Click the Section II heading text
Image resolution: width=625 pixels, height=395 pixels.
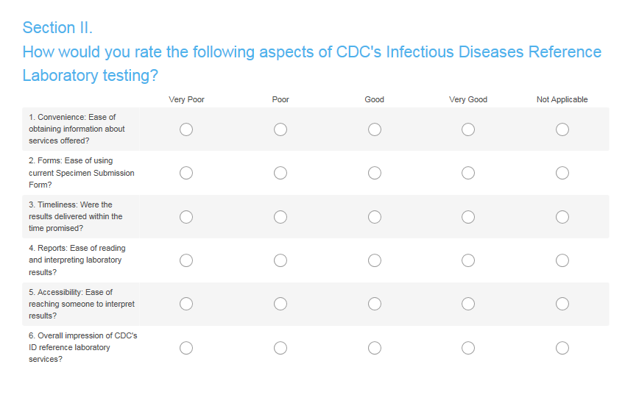pyautogui.click(x=57, y=28)
